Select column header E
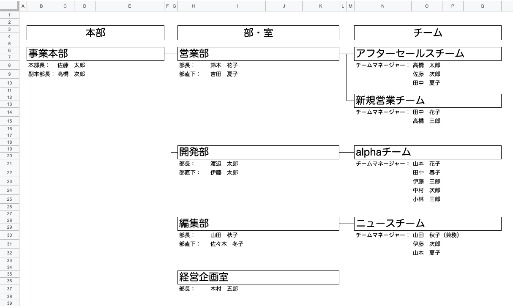Image resolution: width=513 pixels, height=306 pixels. coord(129,6)
